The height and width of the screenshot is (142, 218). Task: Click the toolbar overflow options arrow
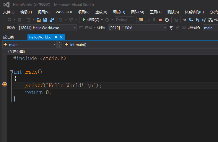tap(146, 21)
